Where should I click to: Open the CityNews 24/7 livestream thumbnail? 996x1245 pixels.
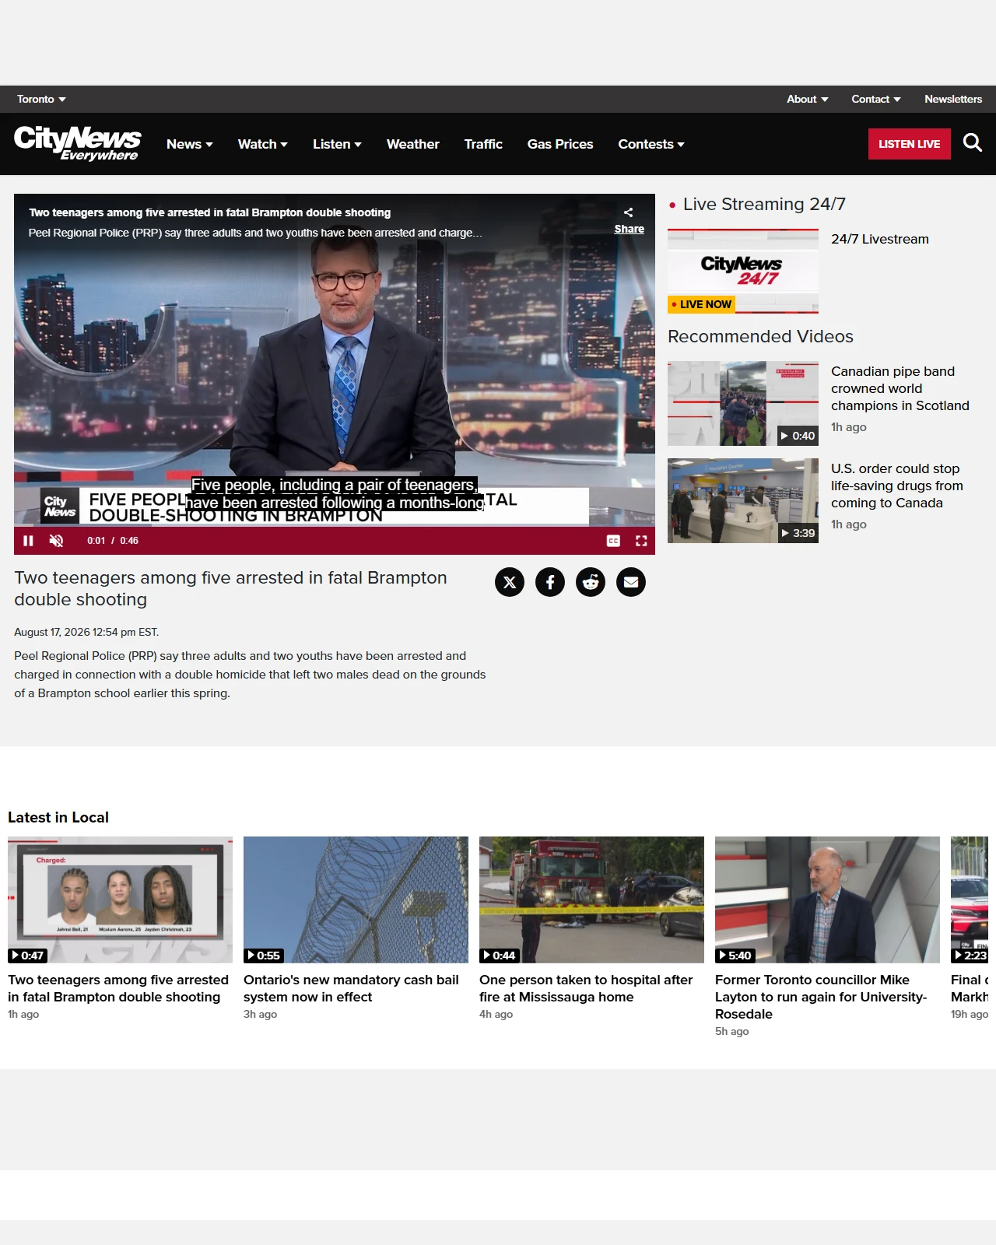[742, 271]
